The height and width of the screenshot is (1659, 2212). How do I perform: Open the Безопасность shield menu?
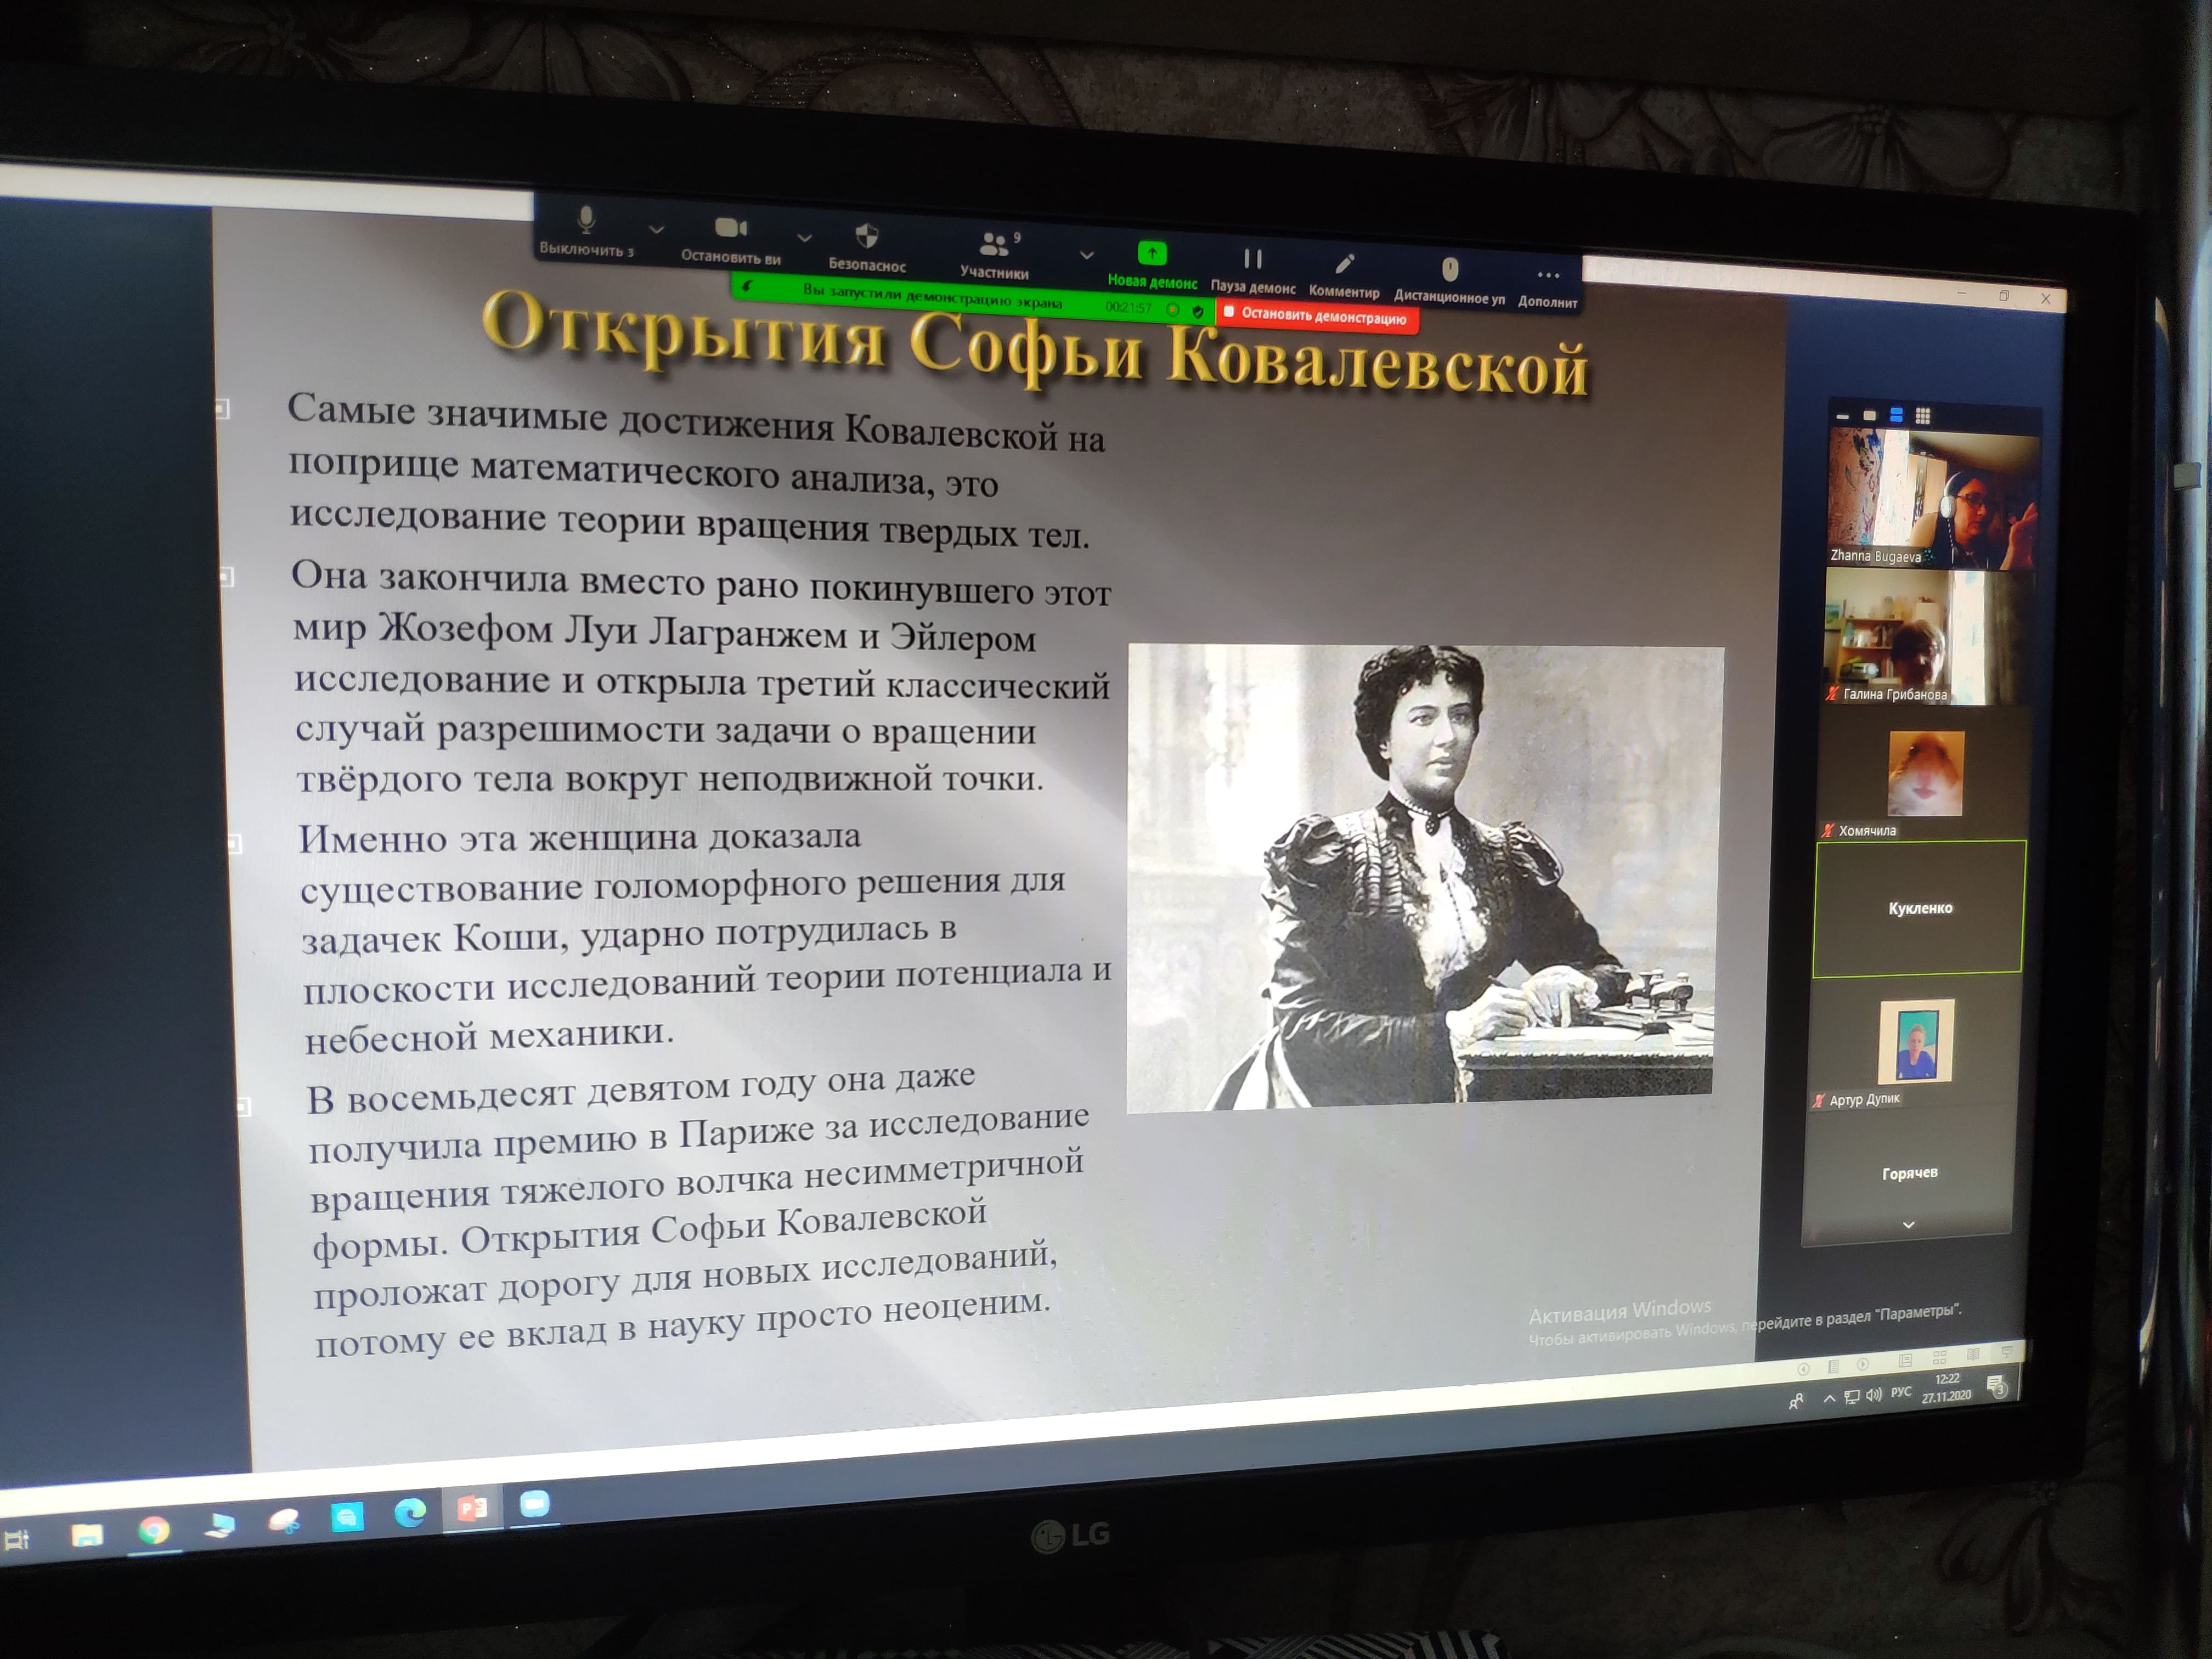click(x=867, y=248)
